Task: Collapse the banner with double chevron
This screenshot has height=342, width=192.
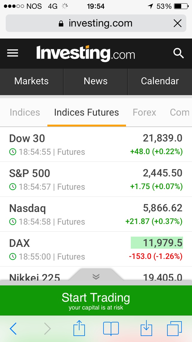Action: click(96, 277)
